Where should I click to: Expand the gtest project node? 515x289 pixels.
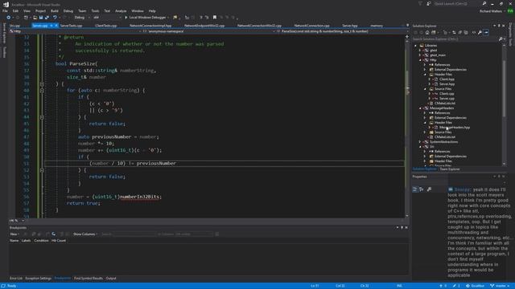[420, 51]
